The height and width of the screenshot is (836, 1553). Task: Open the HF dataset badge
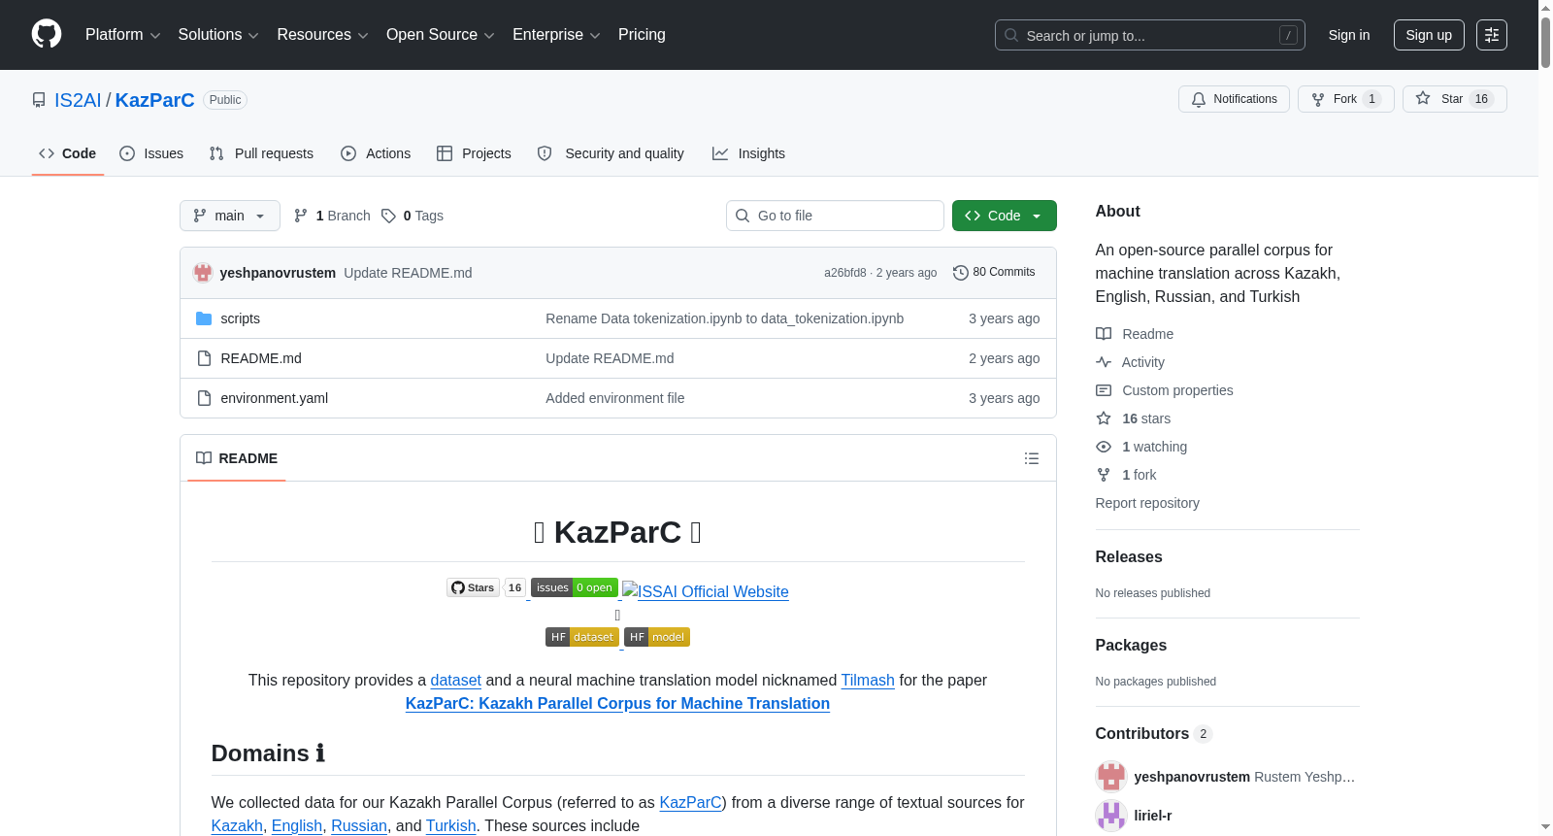click(x=582, y=637)
